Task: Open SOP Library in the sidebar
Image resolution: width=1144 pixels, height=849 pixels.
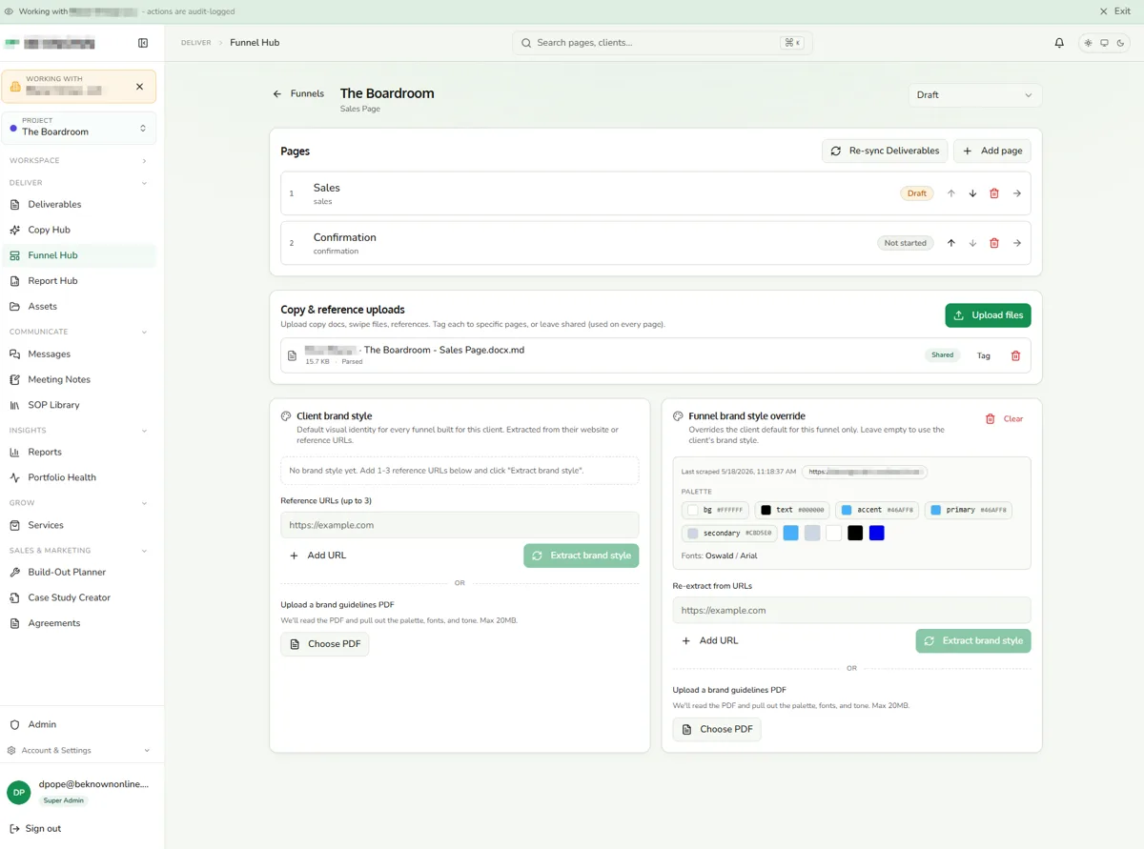Action: (x=79, y=405)
